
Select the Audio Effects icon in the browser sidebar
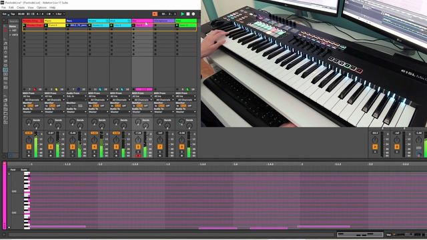tap(5, 57)
